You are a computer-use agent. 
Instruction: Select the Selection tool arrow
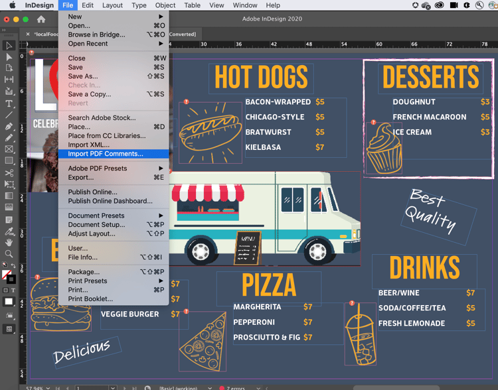pyautogui.click(x=9, y=46)
